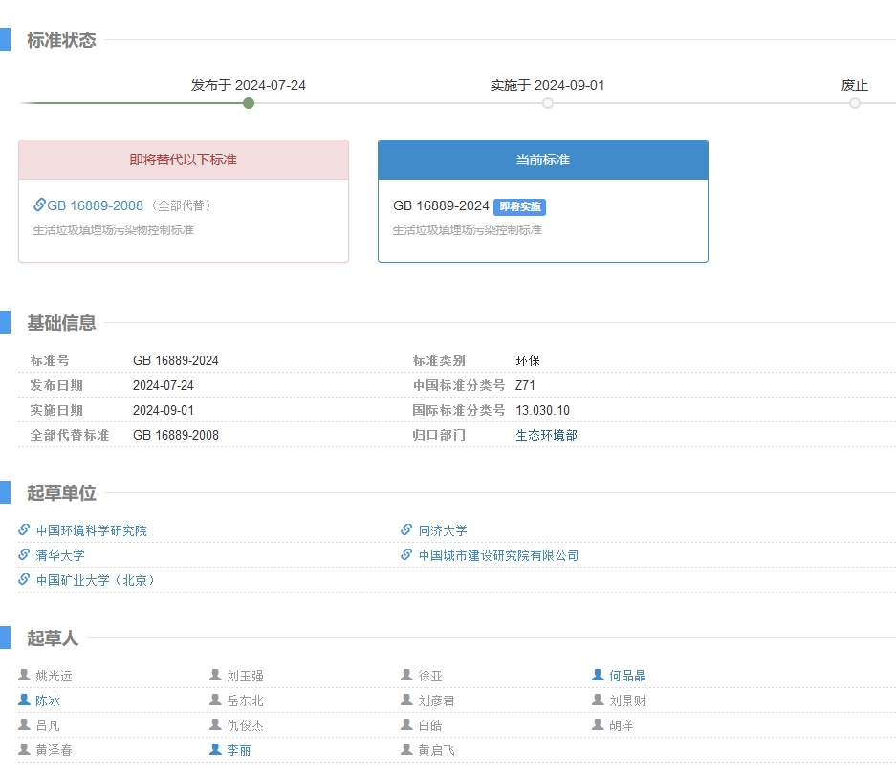Click link icon next to 同济大学
Image resolution: width=896 pixels, height=776 pixels.
pyautogui.click(x=406, y=529)
